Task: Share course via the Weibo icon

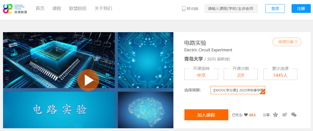Action: click(x=285, y=115)
